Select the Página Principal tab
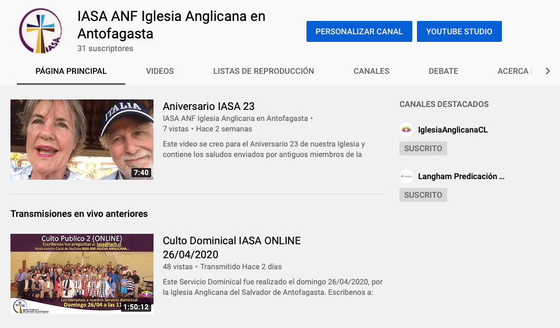The height and width of the screenshot is (328, 560). coord(71,71)
